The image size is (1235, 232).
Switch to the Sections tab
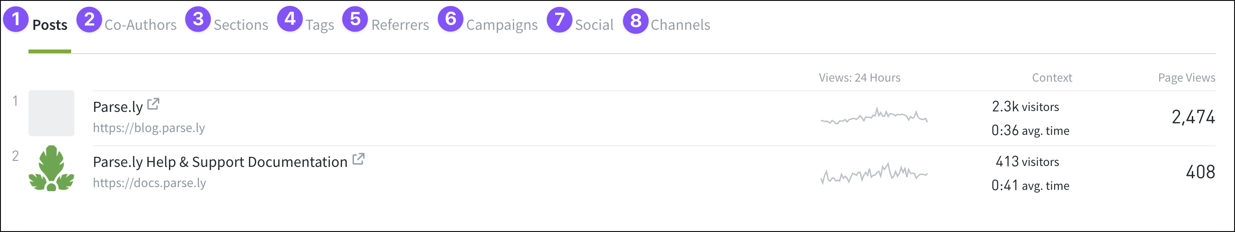click(241, 25)
